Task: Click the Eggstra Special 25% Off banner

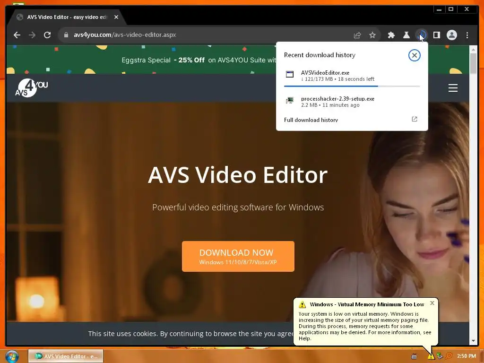Action: pyautogui.click(x=199, y=60)
